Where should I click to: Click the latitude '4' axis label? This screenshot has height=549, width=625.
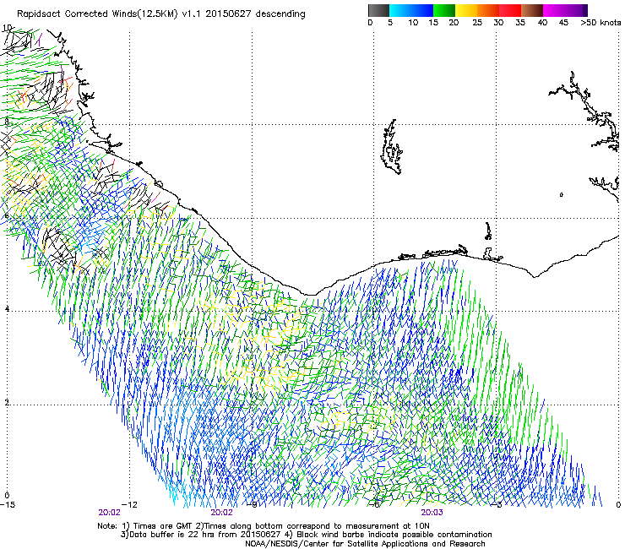(x=7, y=308)
